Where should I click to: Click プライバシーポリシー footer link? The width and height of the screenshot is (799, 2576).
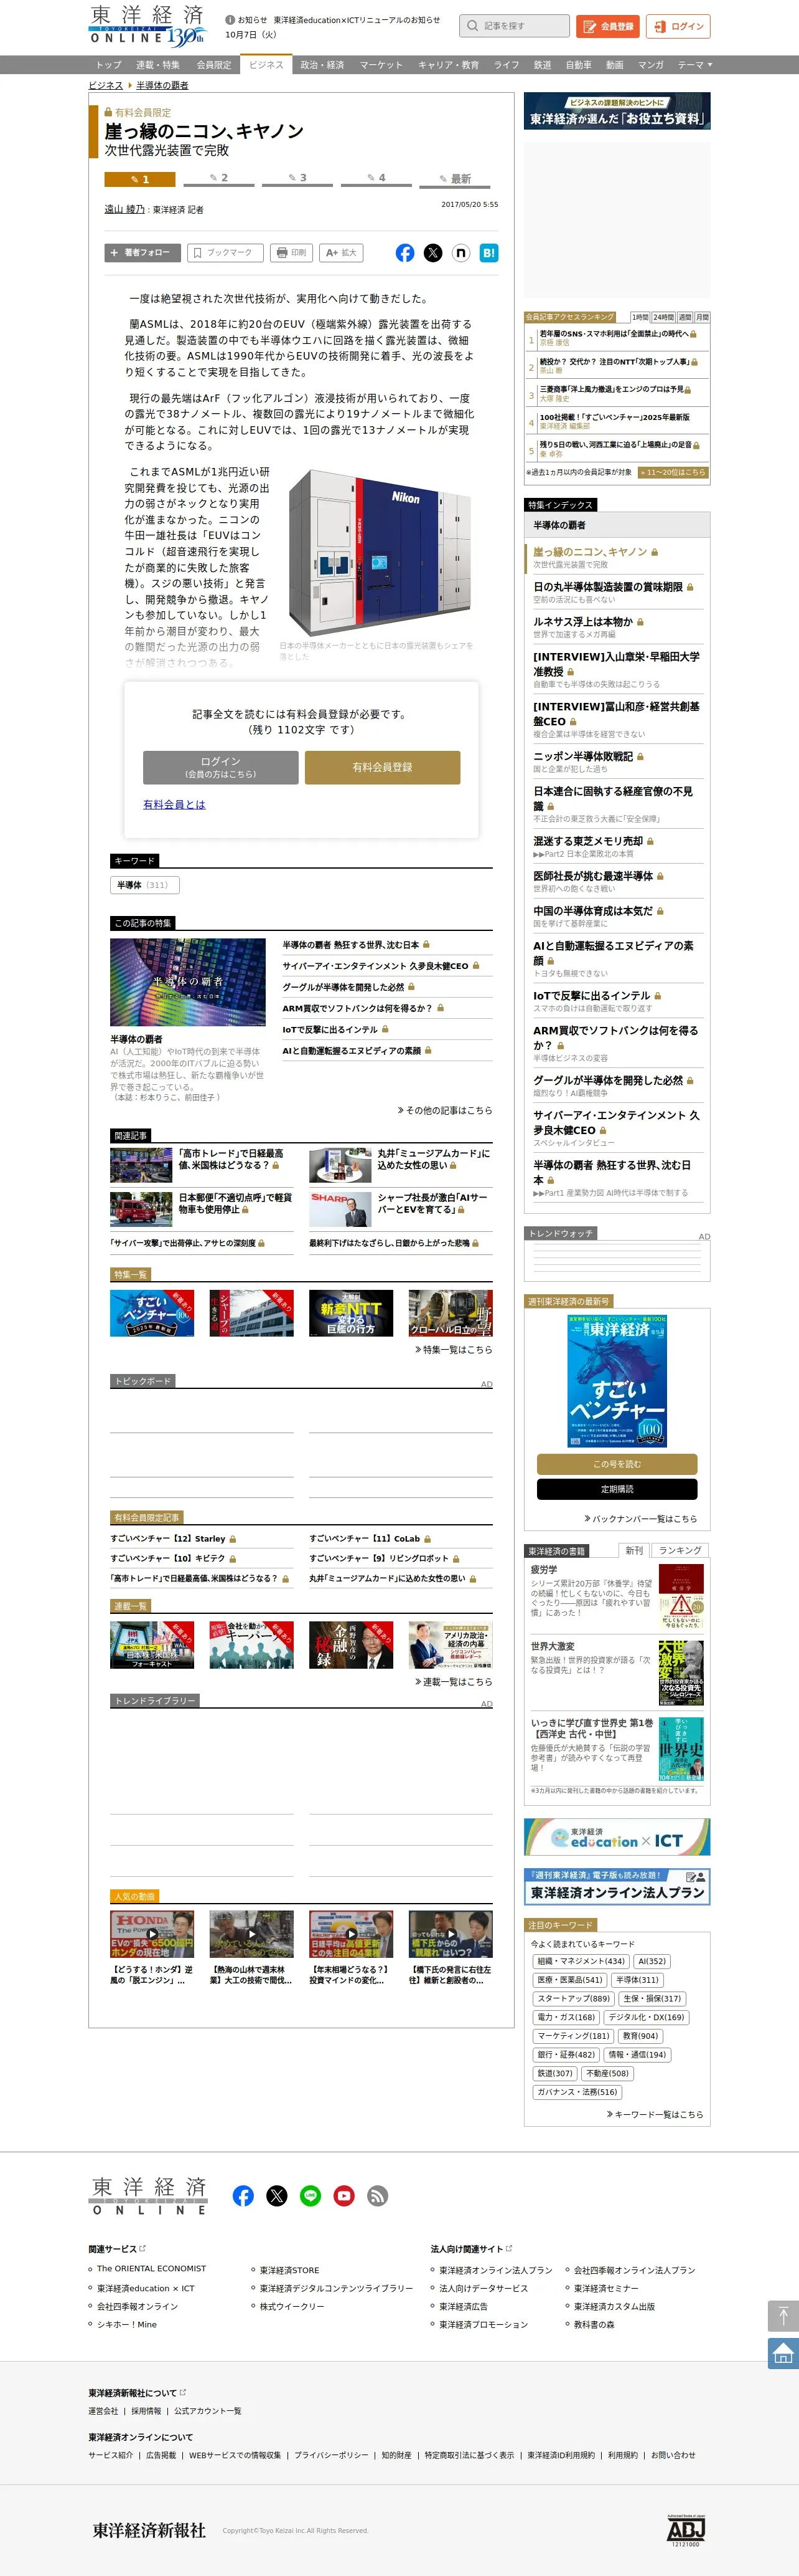point(330,2455)
